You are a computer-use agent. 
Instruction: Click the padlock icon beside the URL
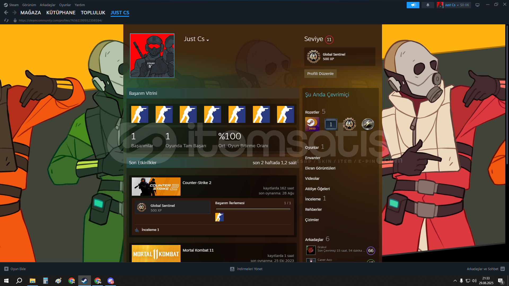[x=15, y=20]
